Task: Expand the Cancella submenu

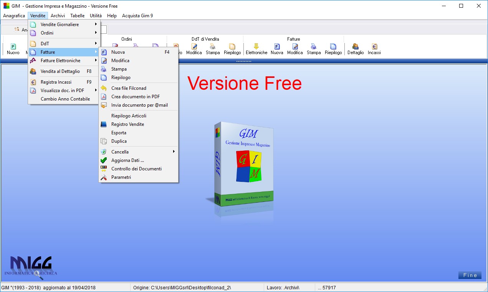Action: tap(139, 152)
